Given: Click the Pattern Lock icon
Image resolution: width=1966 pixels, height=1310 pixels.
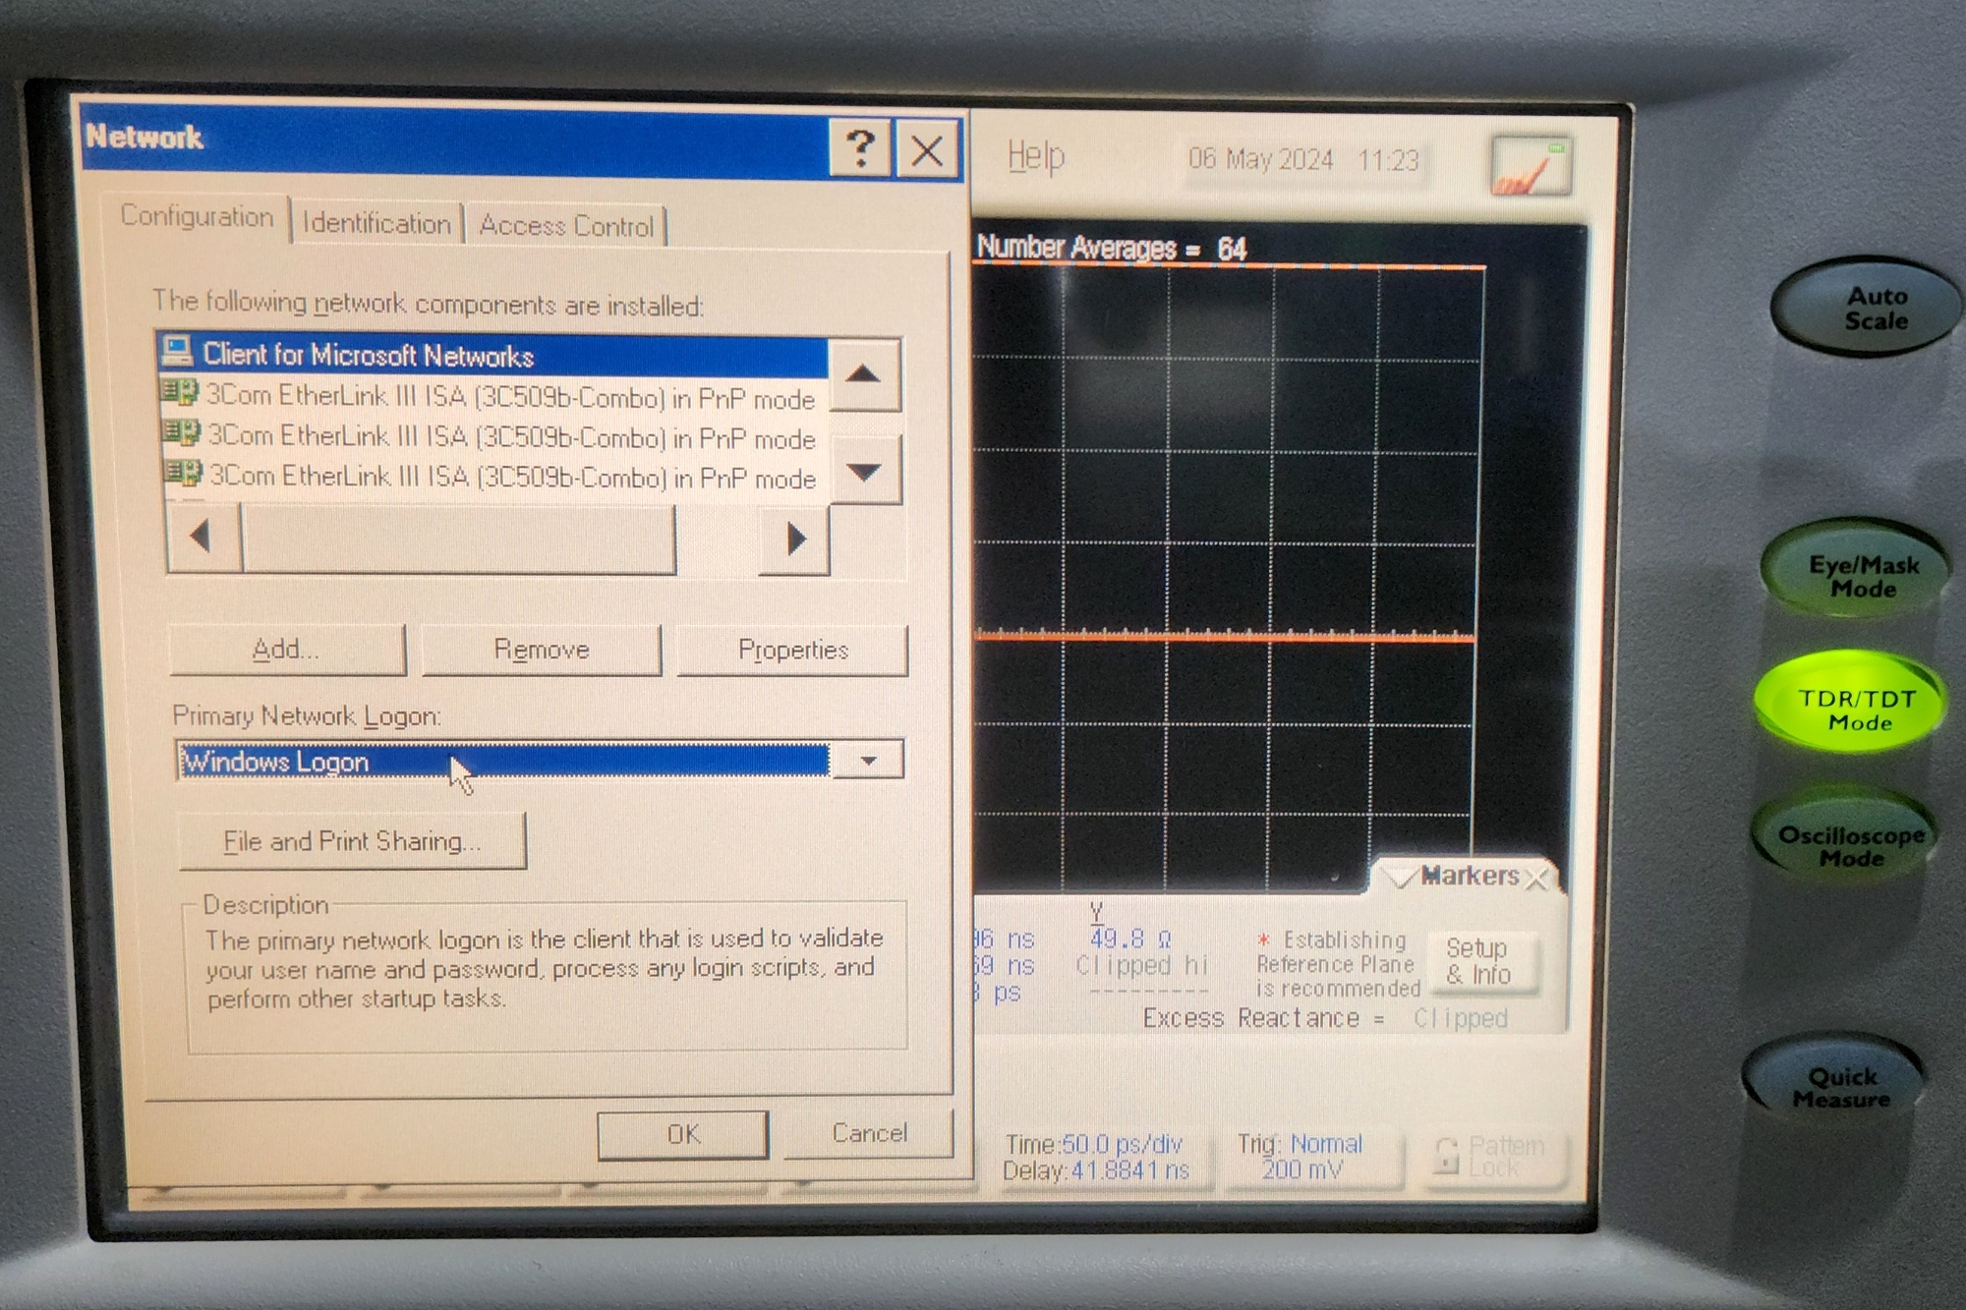Looking at the screenshot, I should click(1446, 1156).
